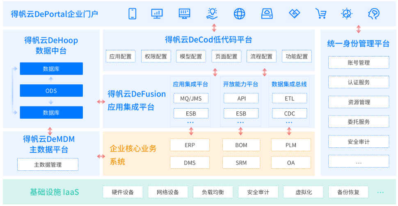Open 安全审计 under 统一身份管理平台

pos(359,142)
